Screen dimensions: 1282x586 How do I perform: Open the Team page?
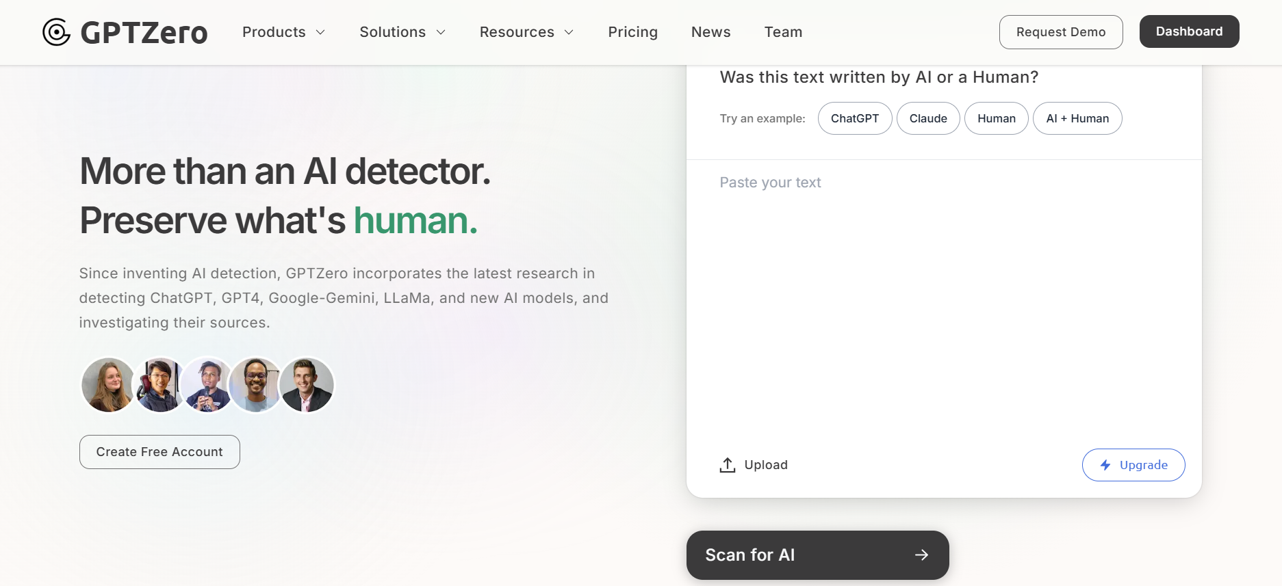point(784,32)
